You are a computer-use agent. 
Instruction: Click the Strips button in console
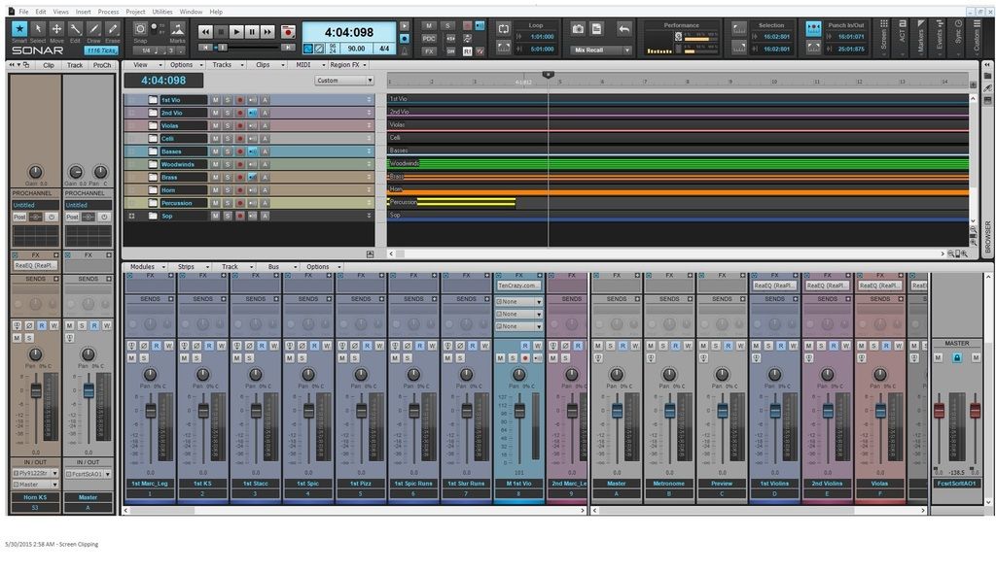(x=185, y=266)
